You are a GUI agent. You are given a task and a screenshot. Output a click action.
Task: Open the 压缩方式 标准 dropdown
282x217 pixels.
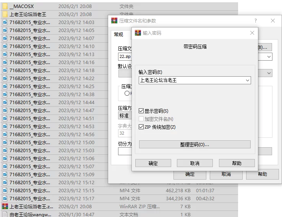[x=125, y=116]
